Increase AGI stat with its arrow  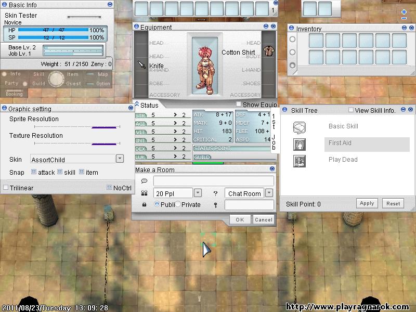[175, 123]
